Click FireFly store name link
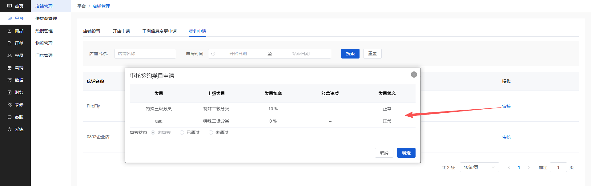 tap(93, 106)
